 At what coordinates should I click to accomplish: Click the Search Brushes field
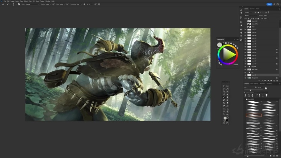[x=256, y=92]
